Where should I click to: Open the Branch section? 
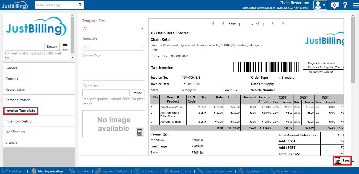point(39,142)
